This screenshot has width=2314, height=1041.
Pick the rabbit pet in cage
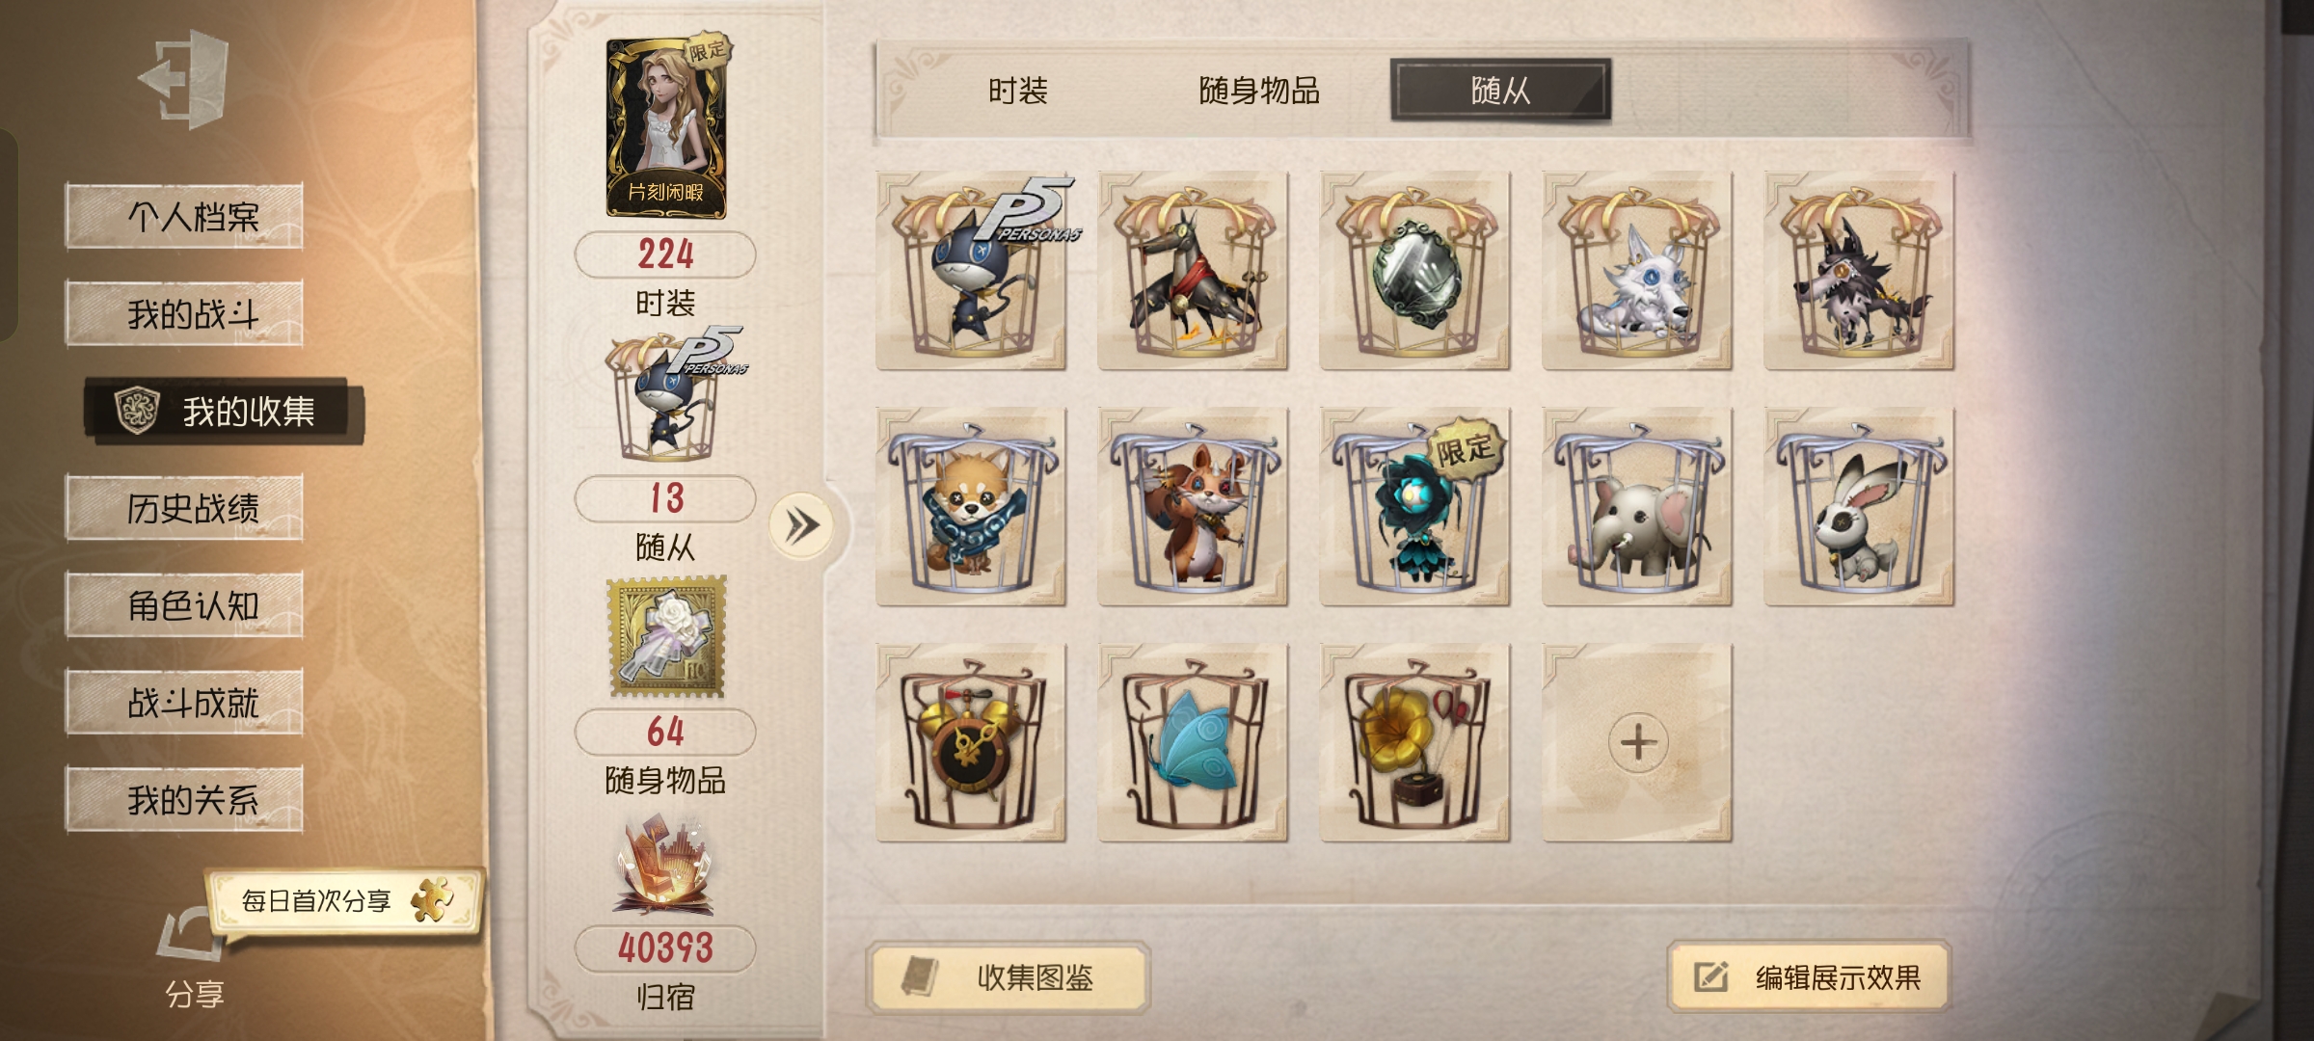coord(1859,507)
